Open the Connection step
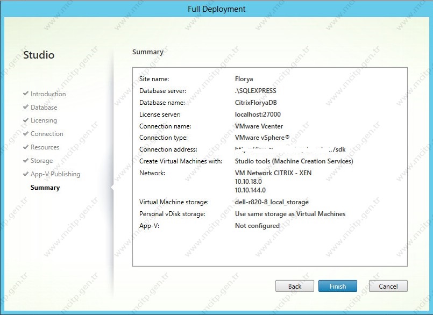 [47, 134]
